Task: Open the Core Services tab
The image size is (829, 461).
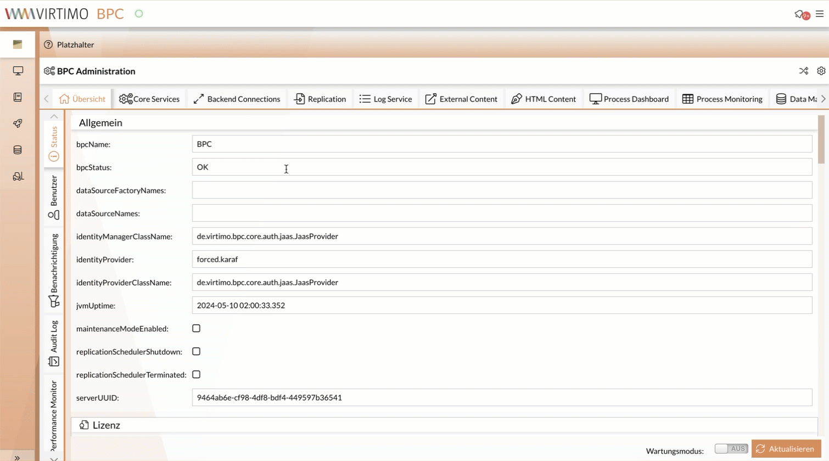Action: [149, 99]
